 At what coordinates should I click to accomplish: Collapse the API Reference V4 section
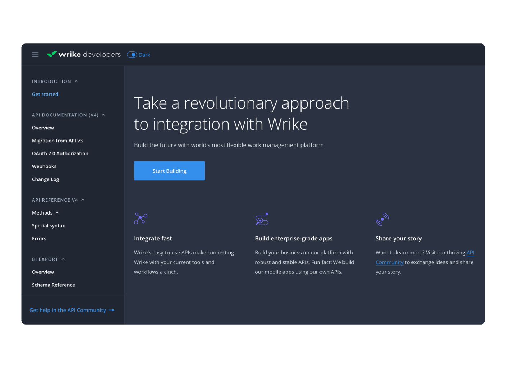point(83,200)
